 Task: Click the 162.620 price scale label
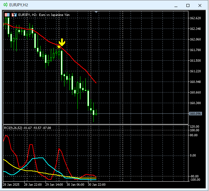click(x=195, y=18)
